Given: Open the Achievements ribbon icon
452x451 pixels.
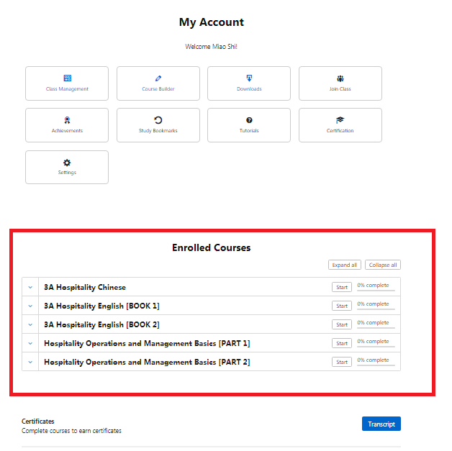Looking at the screenshot, I should pyautogui.click(x=67, y=120).
